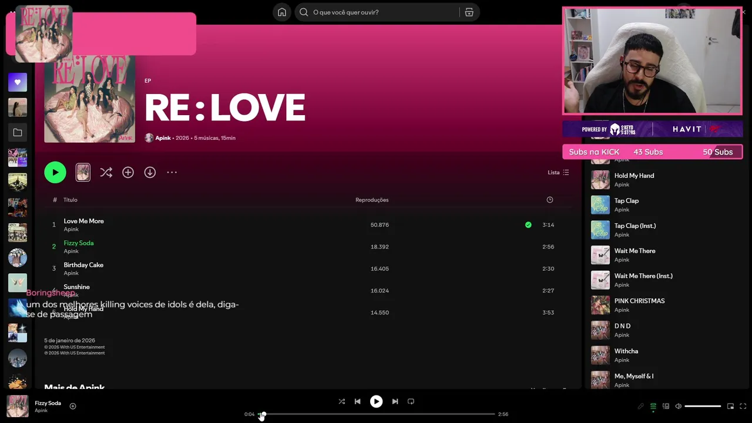This screenshot has height=423, width=752.
Task: Click Fizzy Soda title in now playing bar
Action: (48, 403)
